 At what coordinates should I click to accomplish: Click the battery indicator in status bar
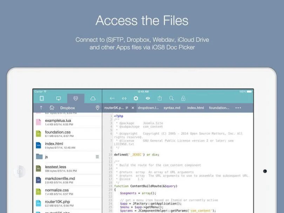pos(249,91)
